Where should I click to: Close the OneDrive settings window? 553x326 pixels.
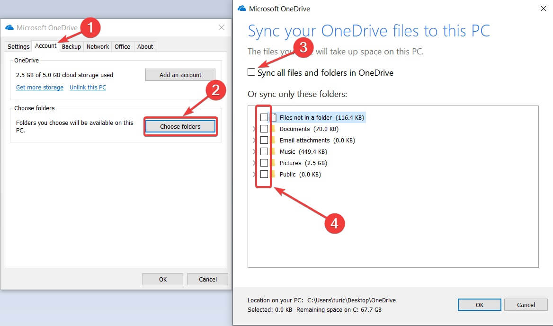(222, 27)
